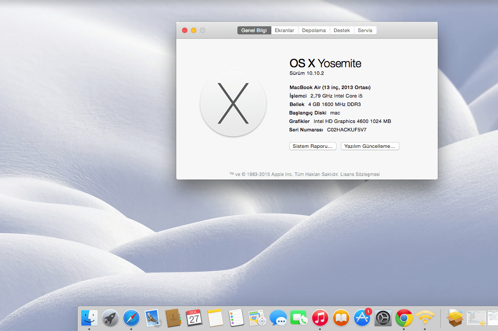Click Grafikler Intel HD Graphics 4600

[x=340, y=122]
